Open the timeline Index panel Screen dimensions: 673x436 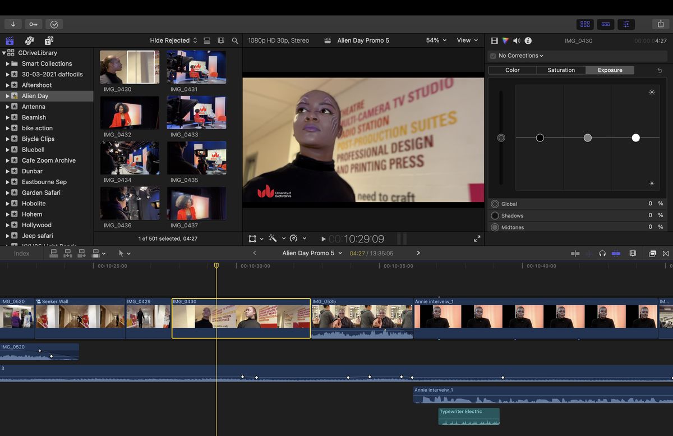coord(21,253)
